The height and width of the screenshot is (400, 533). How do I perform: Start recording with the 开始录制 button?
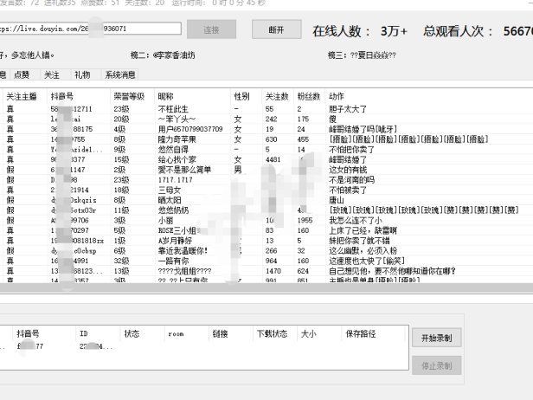pos(436,338)
